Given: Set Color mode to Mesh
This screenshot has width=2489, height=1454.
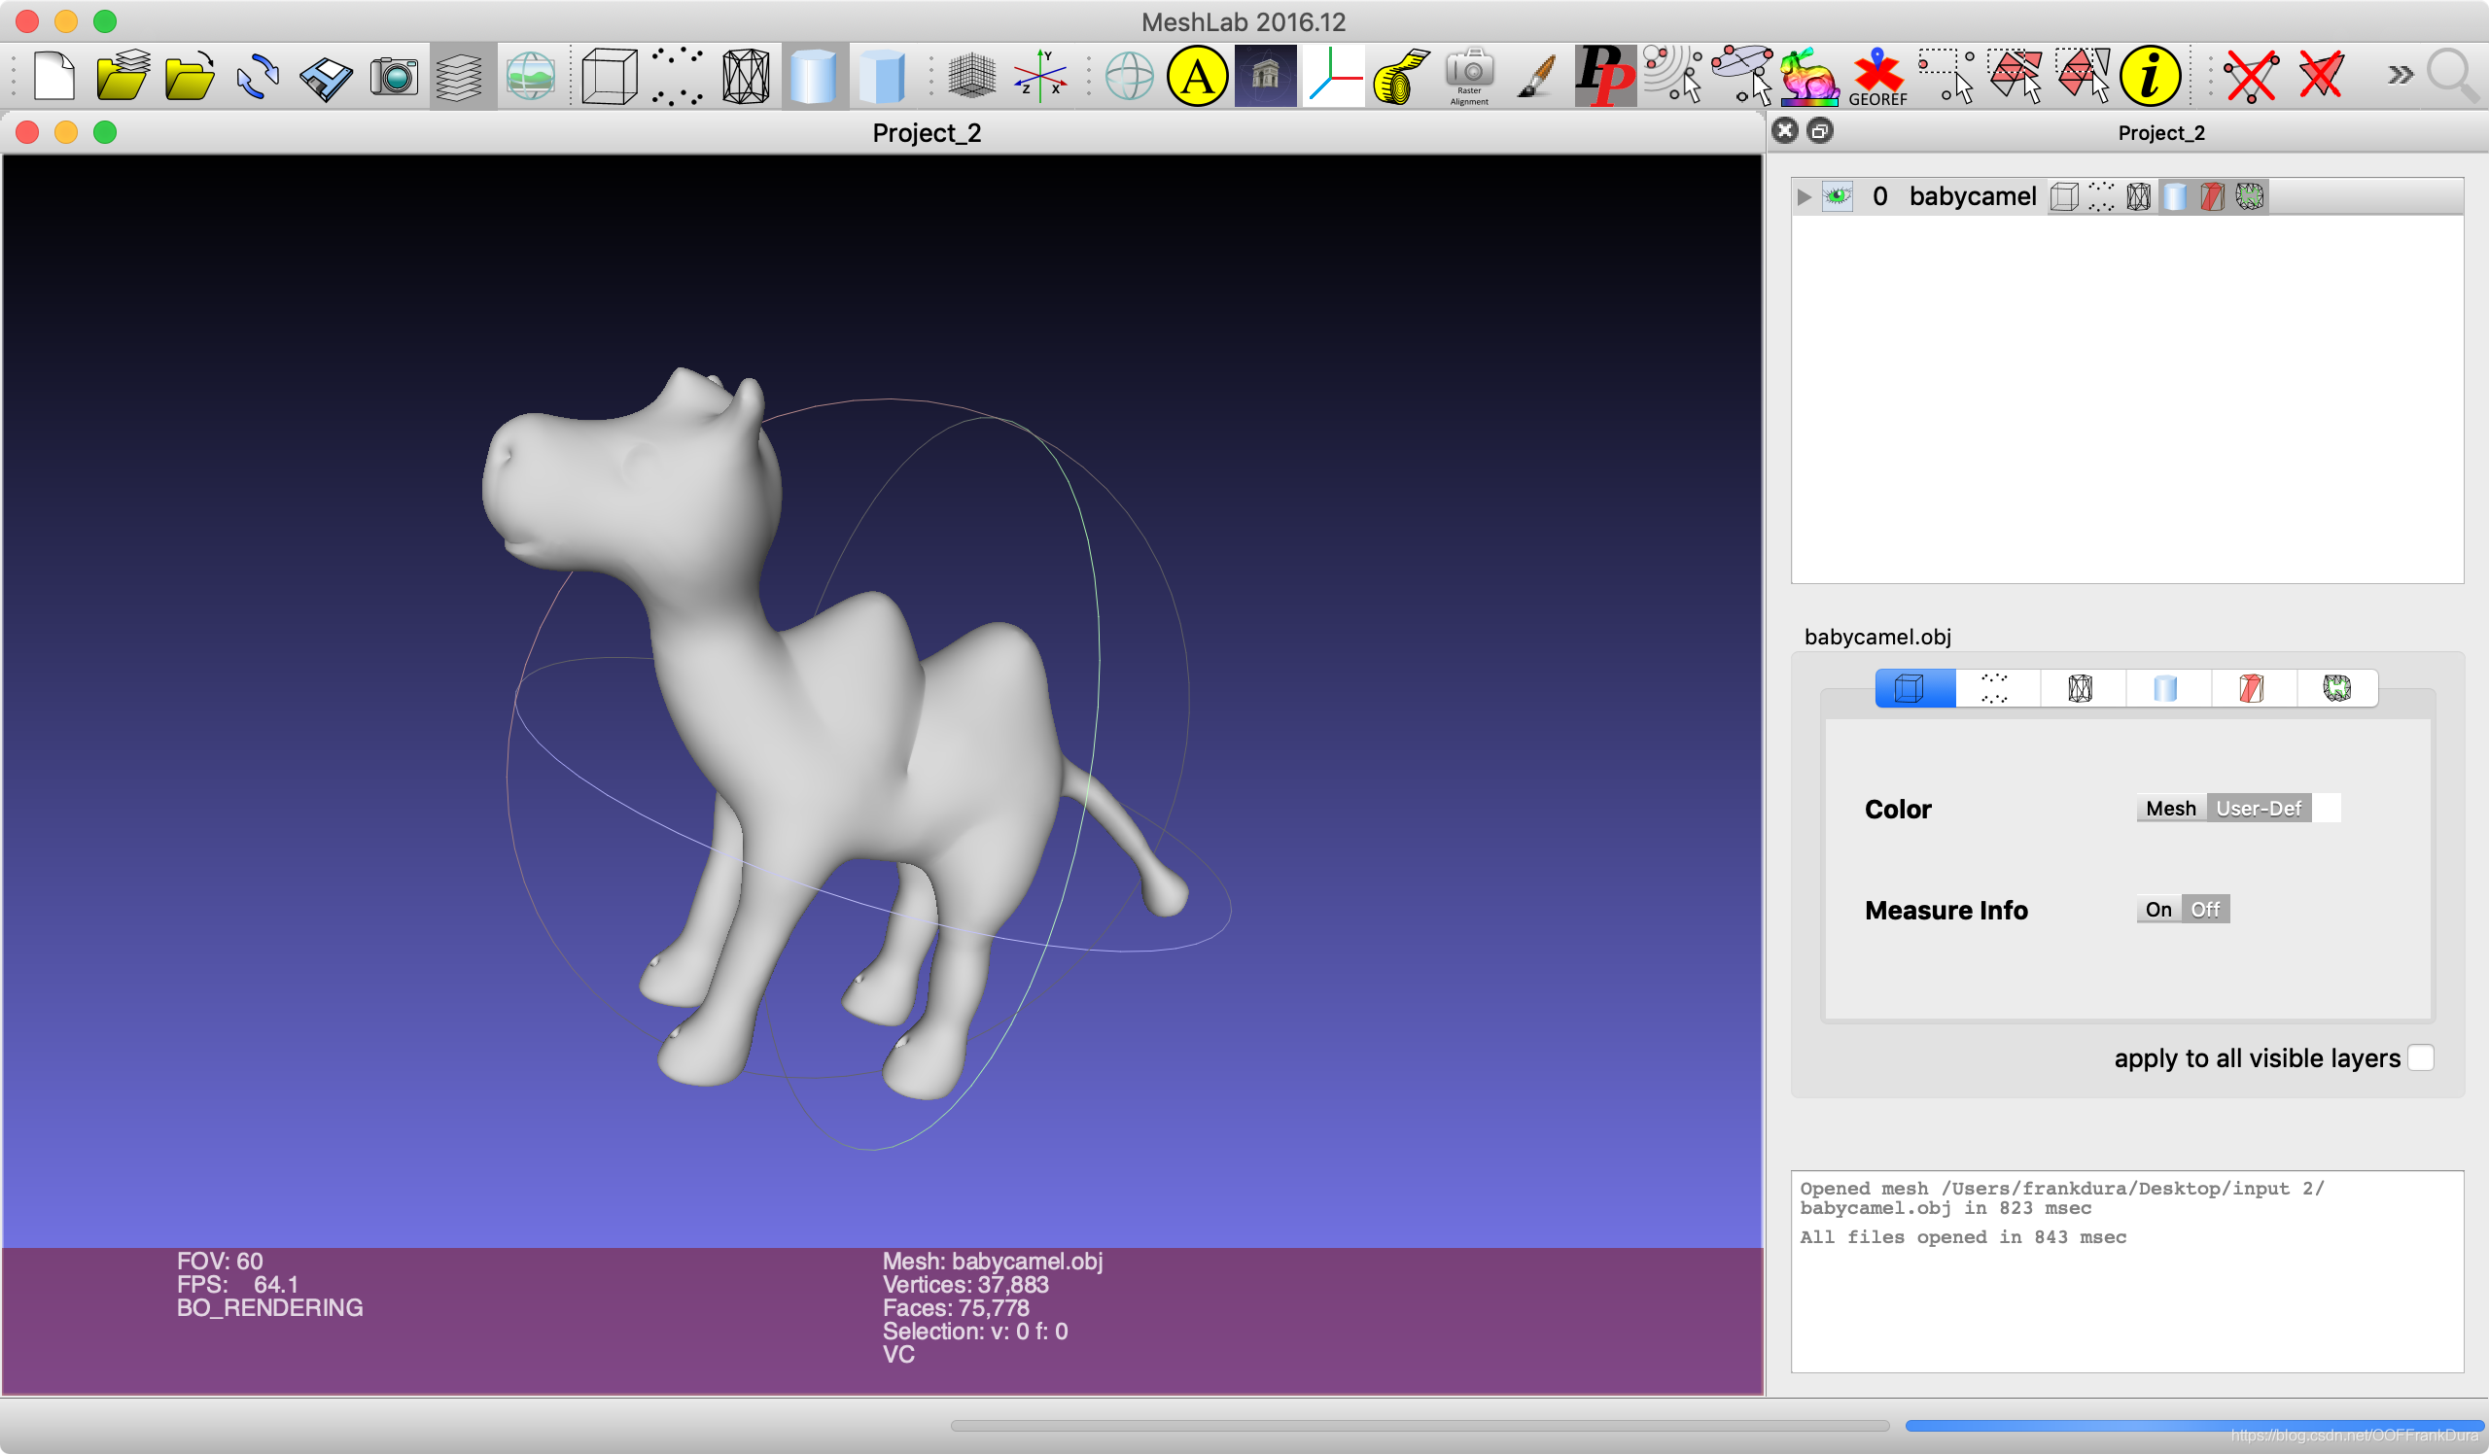Looking at the screenshot, I should pyautogui.click(x=2170, y=809).
